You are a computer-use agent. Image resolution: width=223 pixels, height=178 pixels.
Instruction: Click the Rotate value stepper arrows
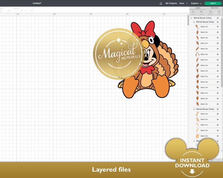pos(9,11)
